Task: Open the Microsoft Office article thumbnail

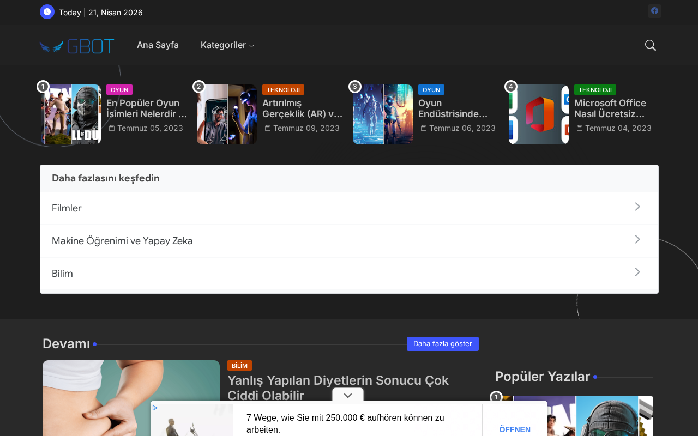Action: (x=538, y=114)
